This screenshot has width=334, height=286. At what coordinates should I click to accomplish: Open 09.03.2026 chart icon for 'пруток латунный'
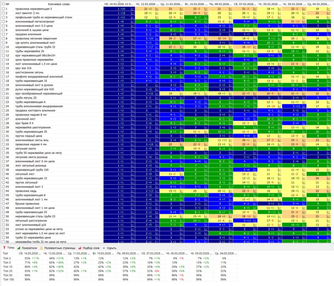coord(231,182)
